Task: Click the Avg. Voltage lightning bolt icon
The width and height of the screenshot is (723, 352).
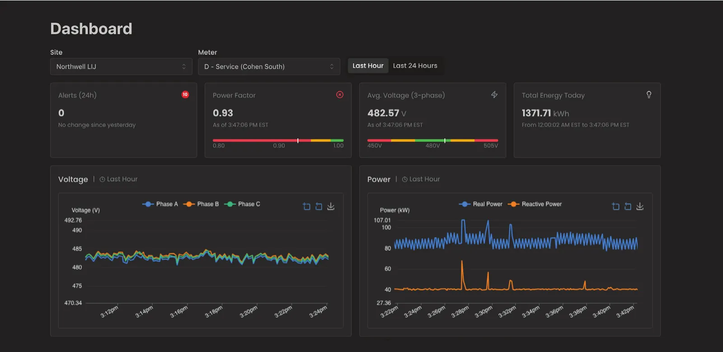Action: click(494, 95)
